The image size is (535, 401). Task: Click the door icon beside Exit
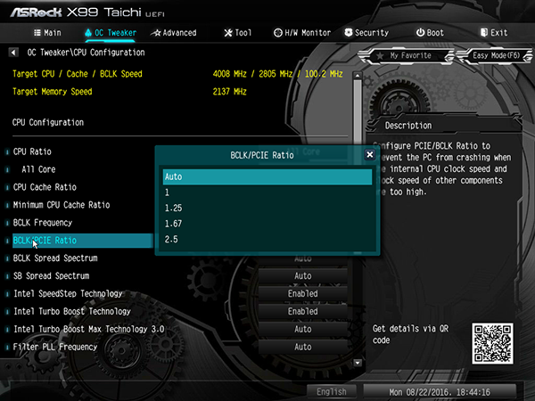point(484,32)
